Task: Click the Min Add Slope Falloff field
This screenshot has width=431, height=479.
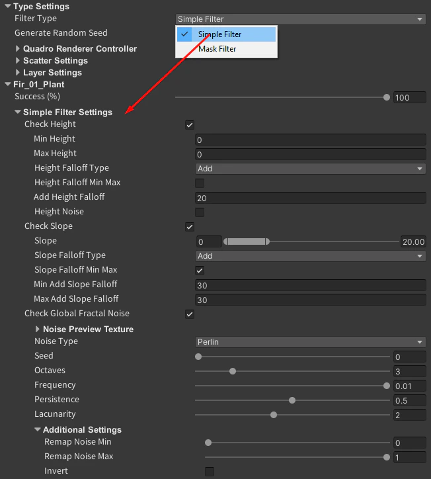Action: pos(311,285)
